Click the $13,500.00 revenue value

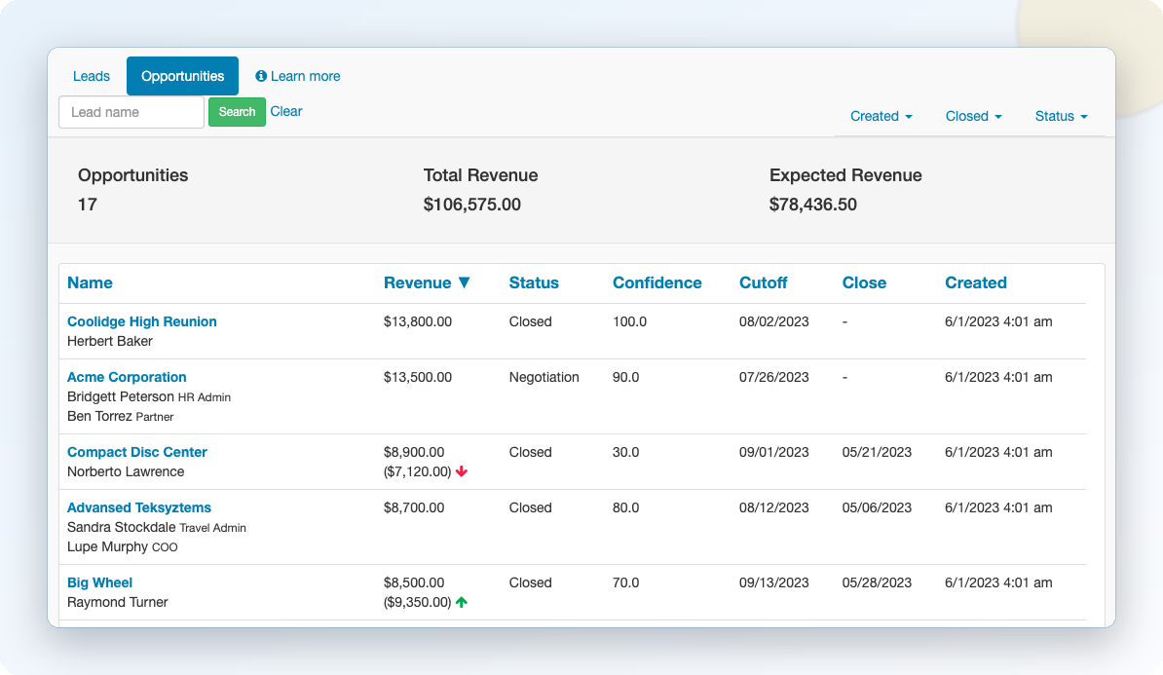tap(418, 377)
